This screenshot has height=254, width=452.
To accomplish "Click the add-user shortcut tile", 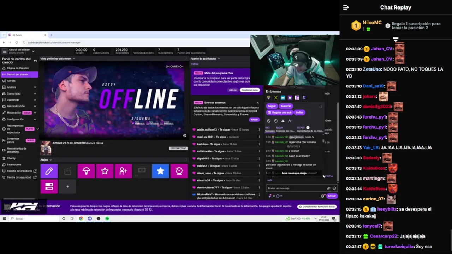I will tap(123, 171).
